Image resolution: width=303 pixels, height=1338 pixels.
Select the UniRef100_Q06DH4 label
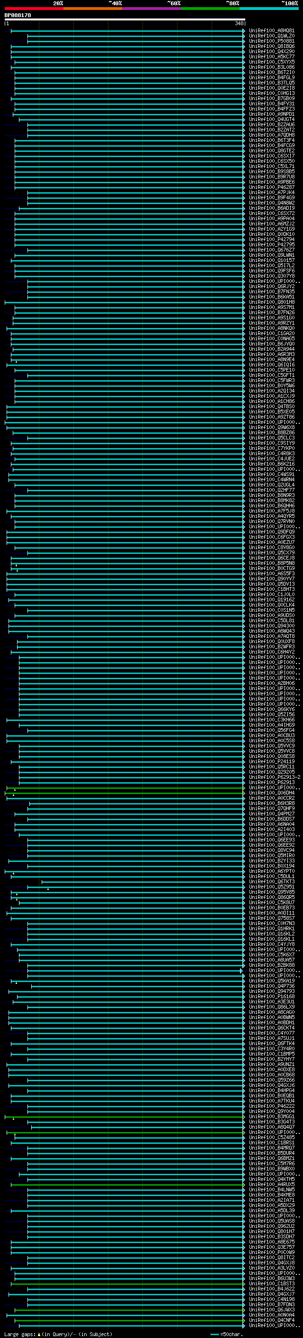(271, 792)
